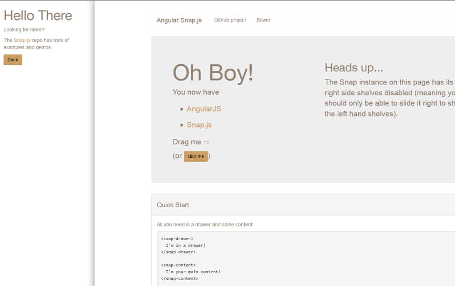The width and height of the screenshot is (455, 286).
Task: Click the 'You now have' text
Action: tap(196, 92)
